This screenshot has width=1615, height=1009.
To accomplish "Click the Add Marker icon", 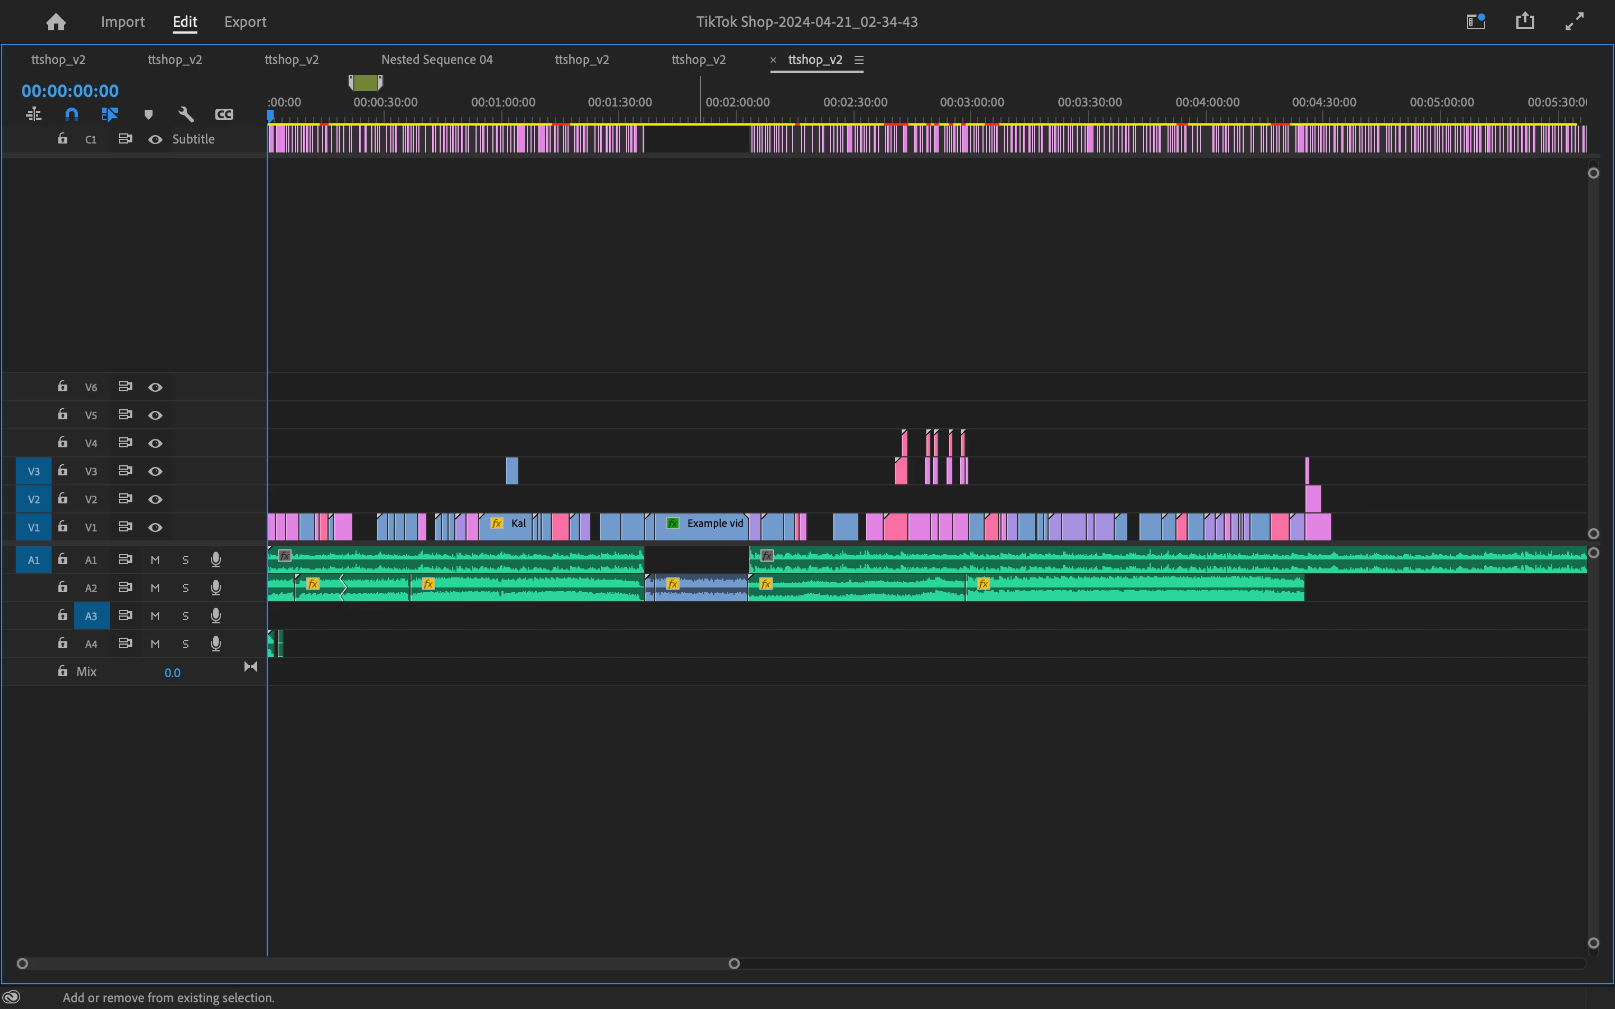I will (148, 115).
